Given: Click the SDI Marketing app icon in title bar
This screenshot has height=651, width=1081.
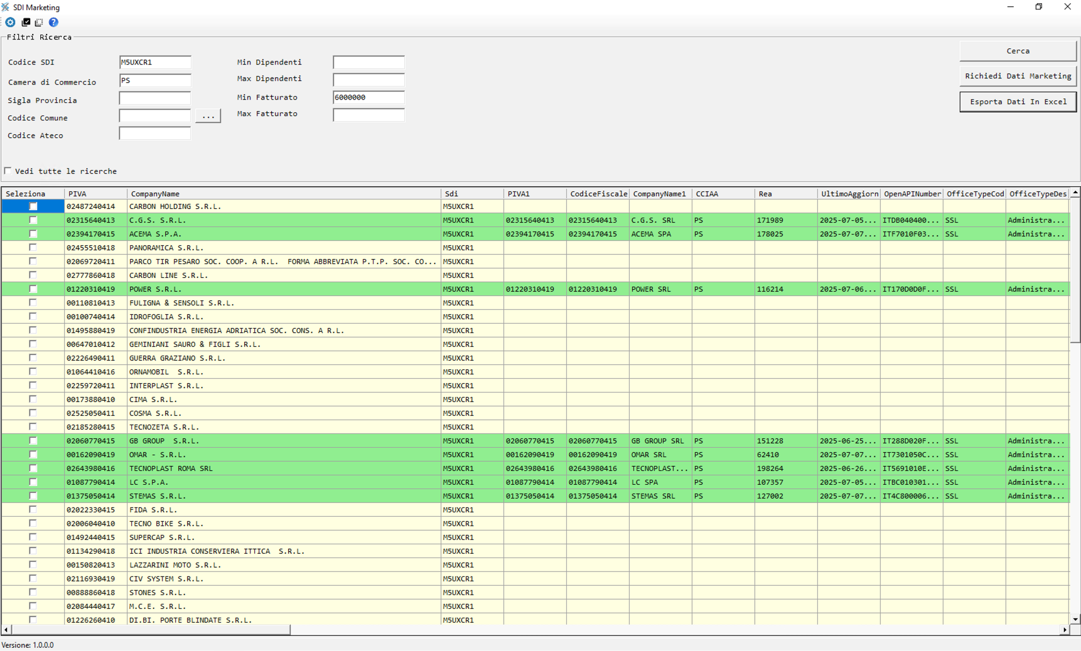Looking at the screenshot, I should [x=6, y=7].
